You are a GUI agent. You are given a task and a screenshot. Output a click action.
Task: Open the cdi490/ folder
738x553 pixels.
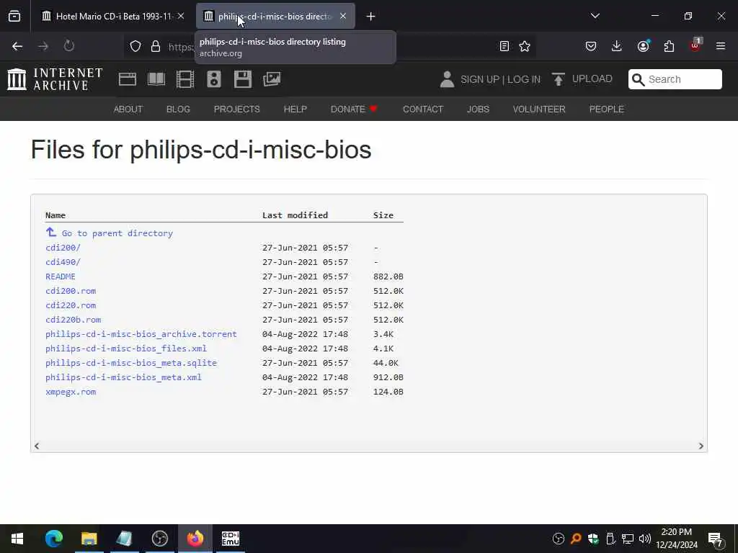click(x=63, y=262)
